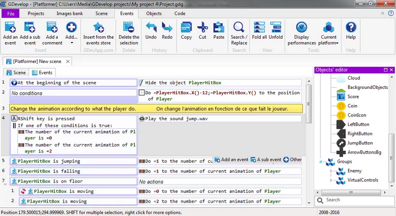Expand the VirtualControls group node
Viewport: 396px width, 216px height.
[331, 180]
